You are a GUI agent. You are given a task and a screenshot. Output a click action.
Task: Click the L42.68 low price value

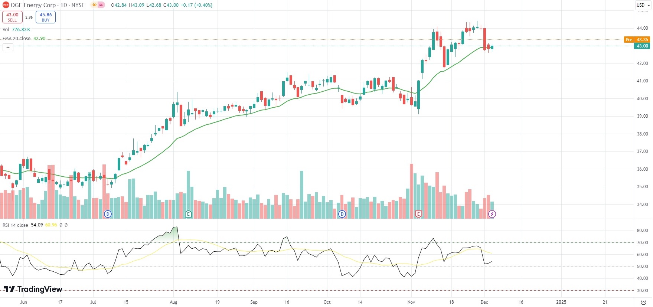(154, 5)
